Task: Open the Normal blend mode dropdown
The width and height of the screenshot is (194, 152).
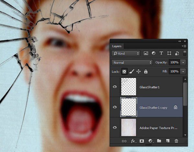Action: click(x=132, y=62)
